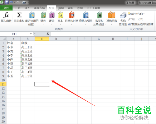156x124 pixels.
Task: Click the AutoSum sigma icon
Action: [x=19, y=15]
